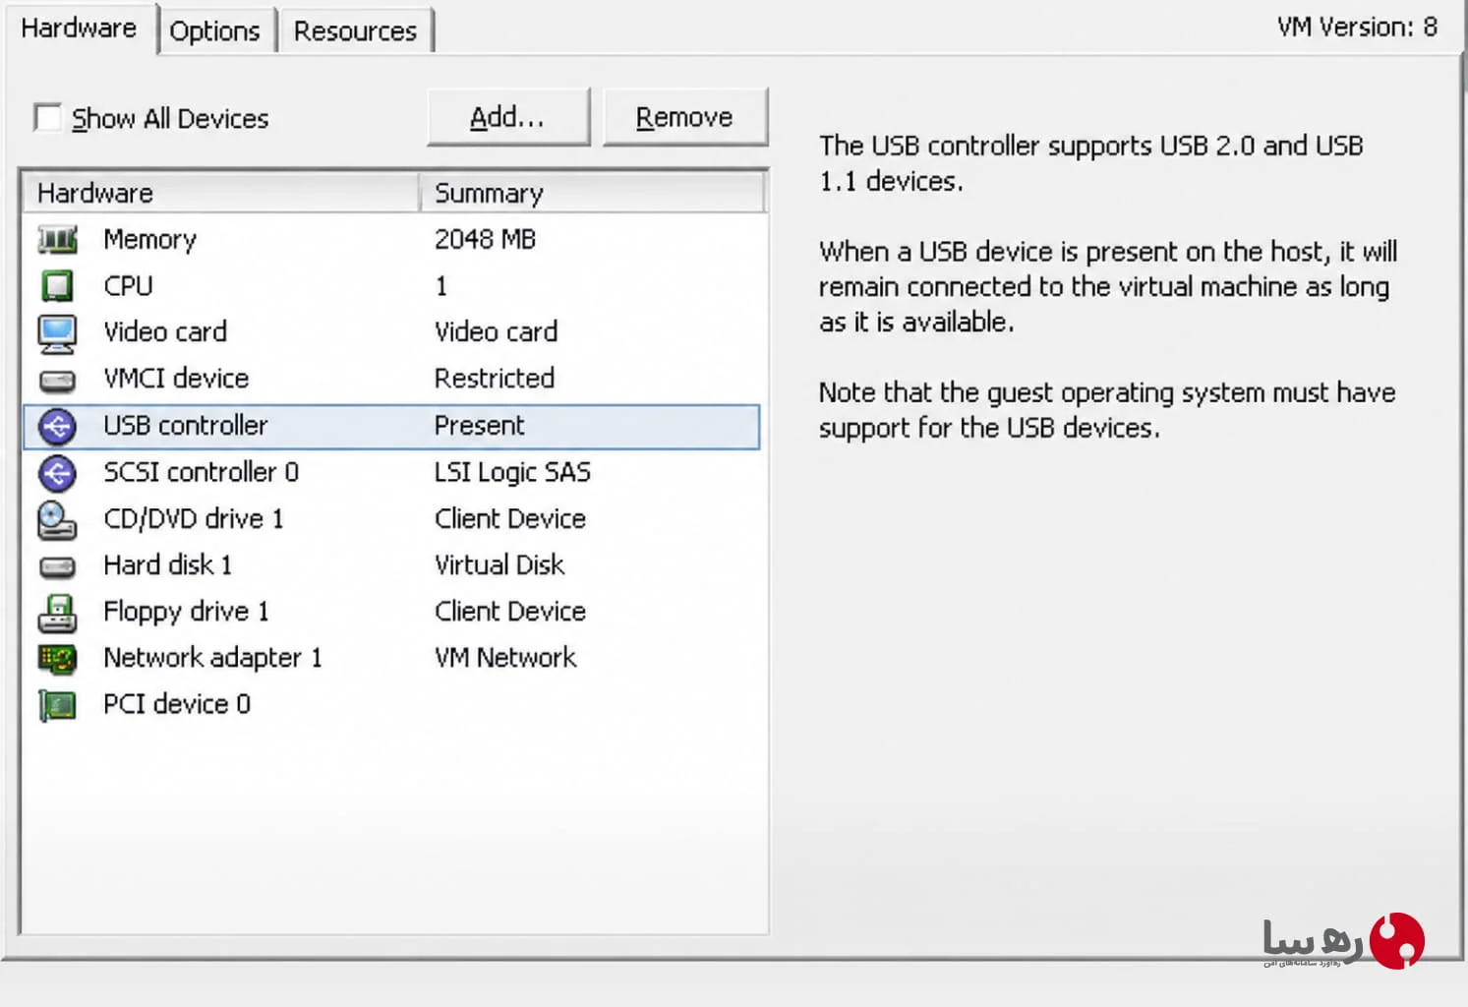Screen dimensions: 1468x1007
Task: Sort by the Summary column header
Action: 593,193
